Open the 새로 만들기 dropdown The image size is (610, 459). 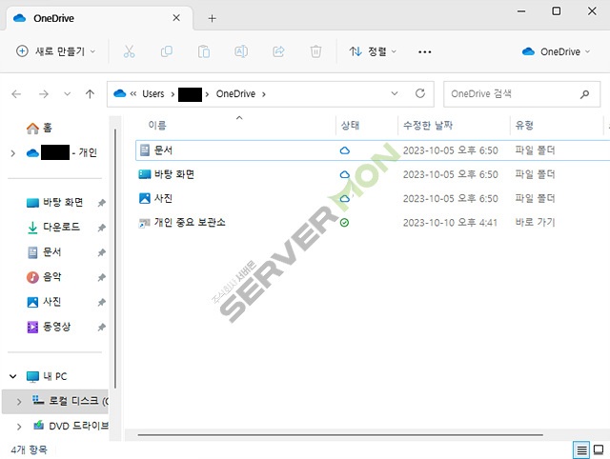pos(55,50)
